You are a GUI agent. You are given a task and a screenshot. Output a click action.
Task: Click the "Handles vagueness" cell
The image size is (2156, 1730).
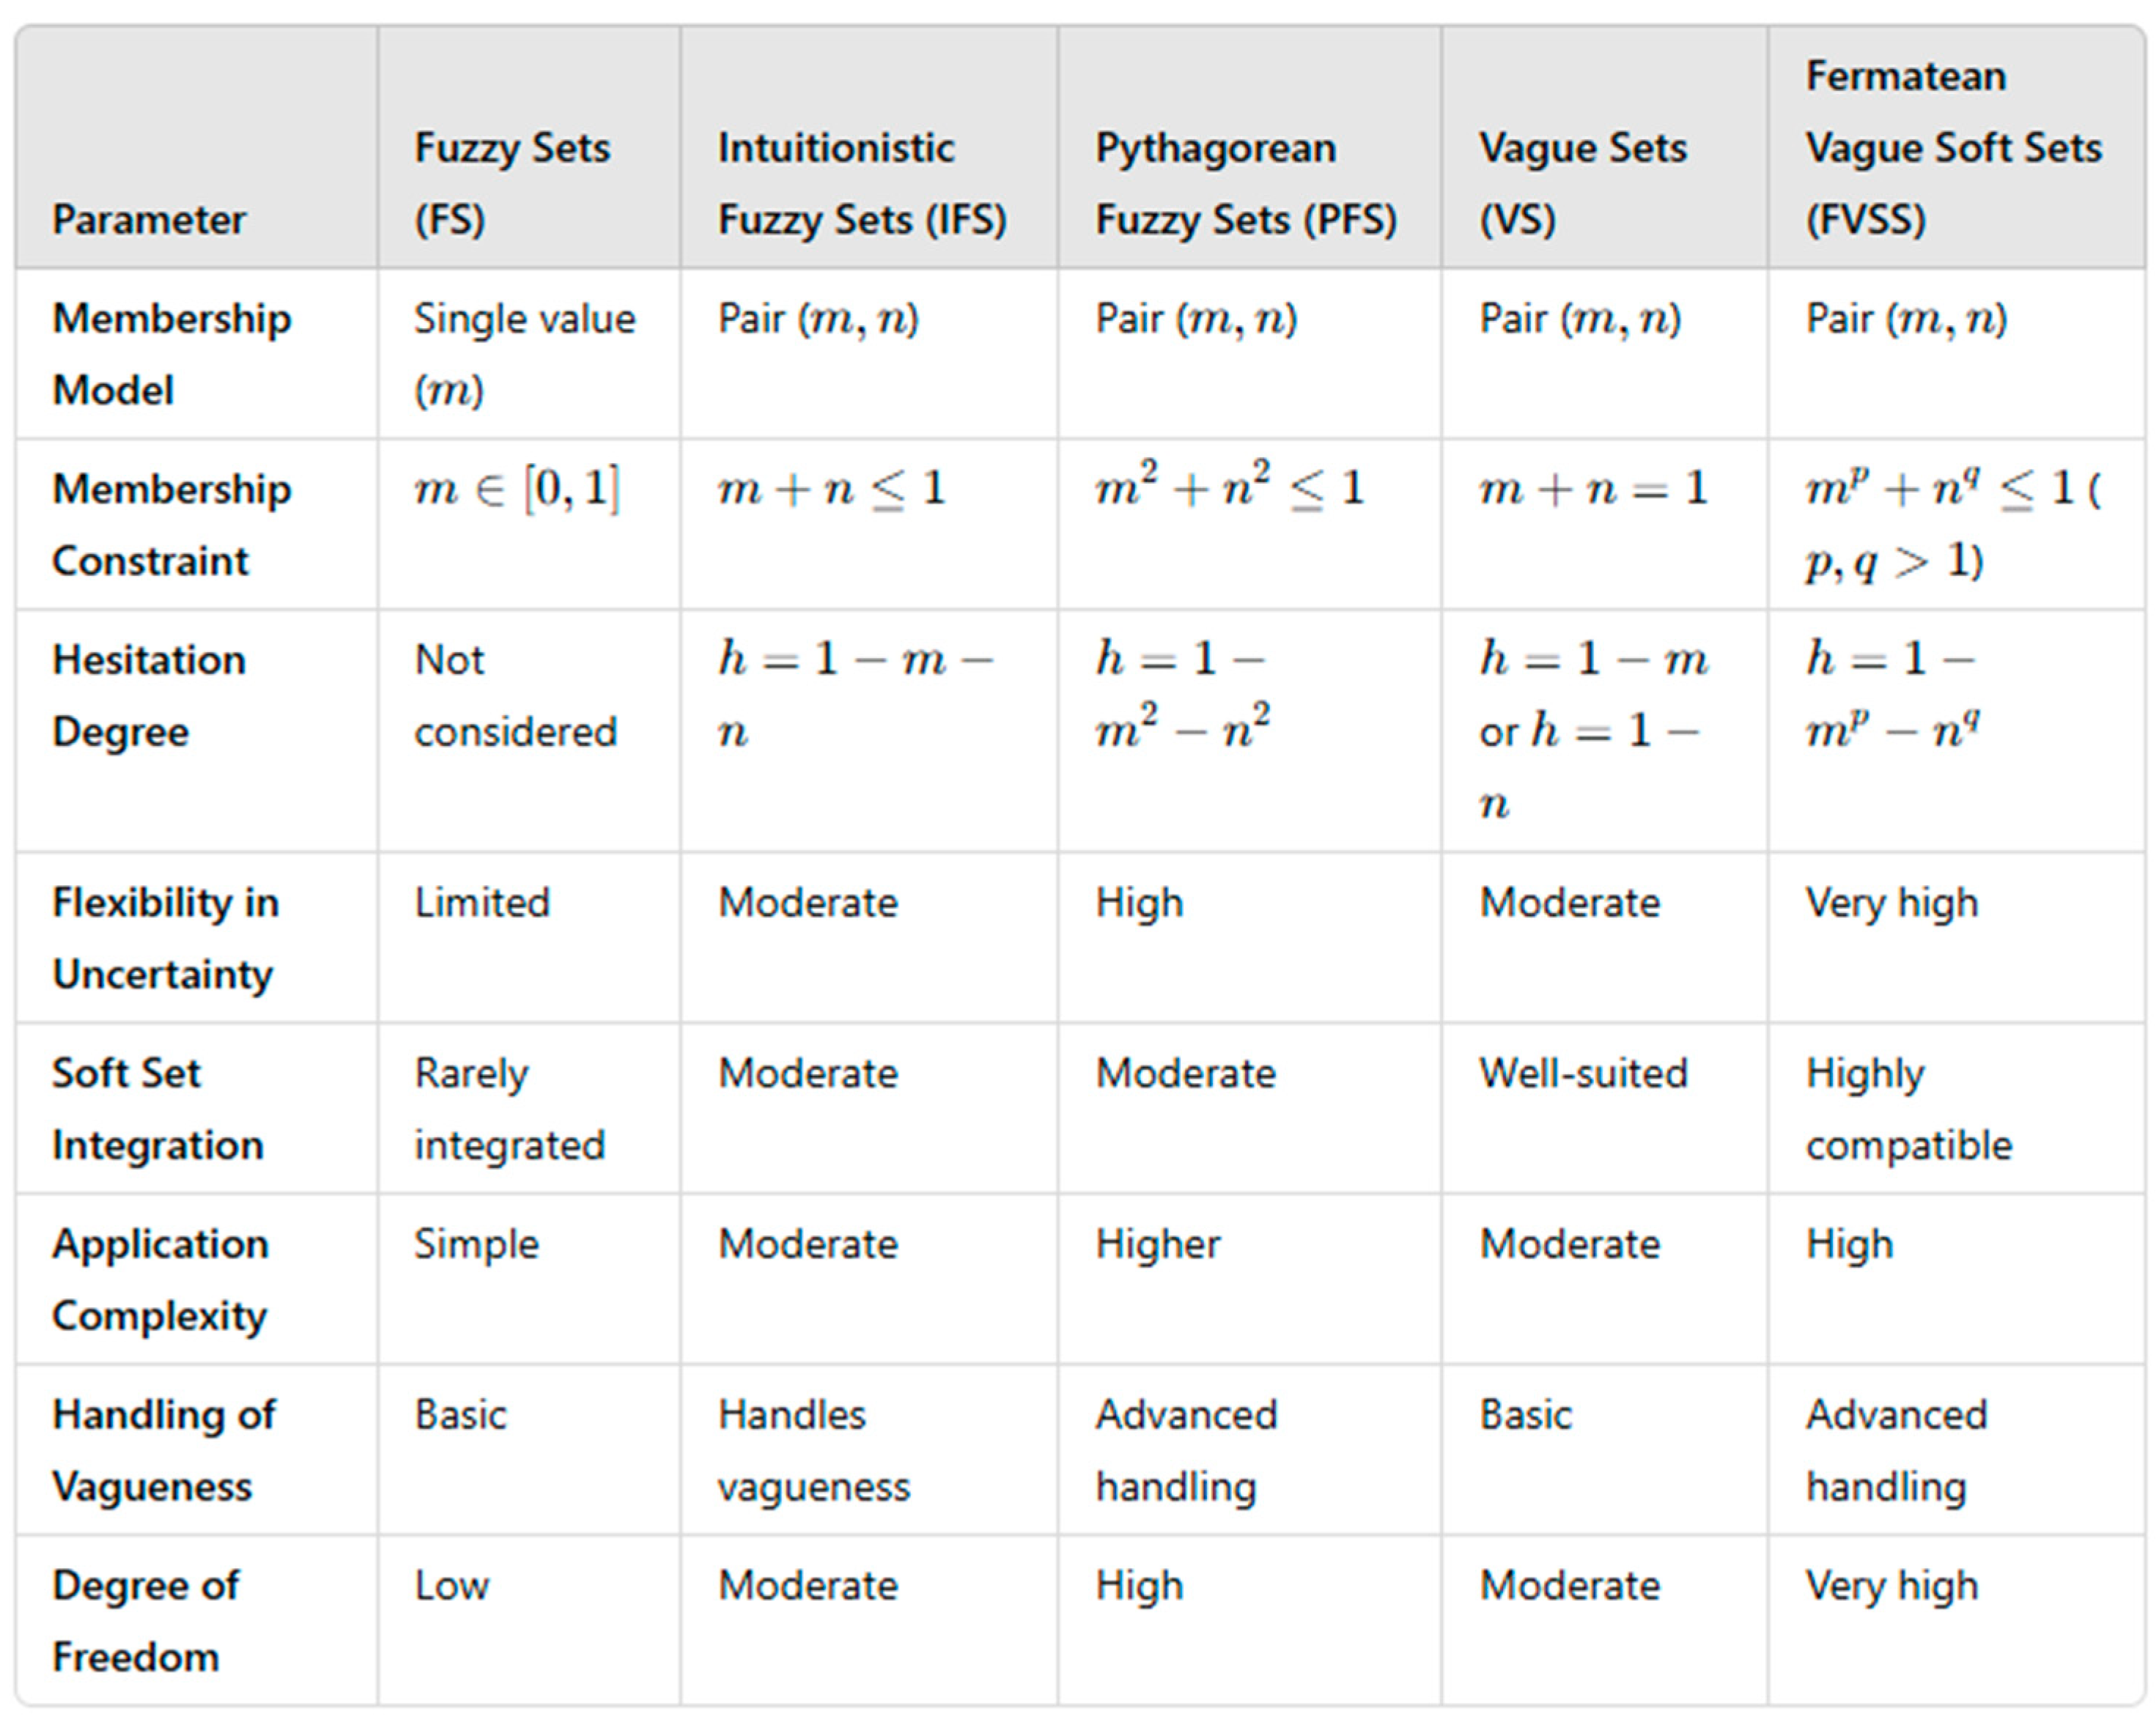point(813,1451)
